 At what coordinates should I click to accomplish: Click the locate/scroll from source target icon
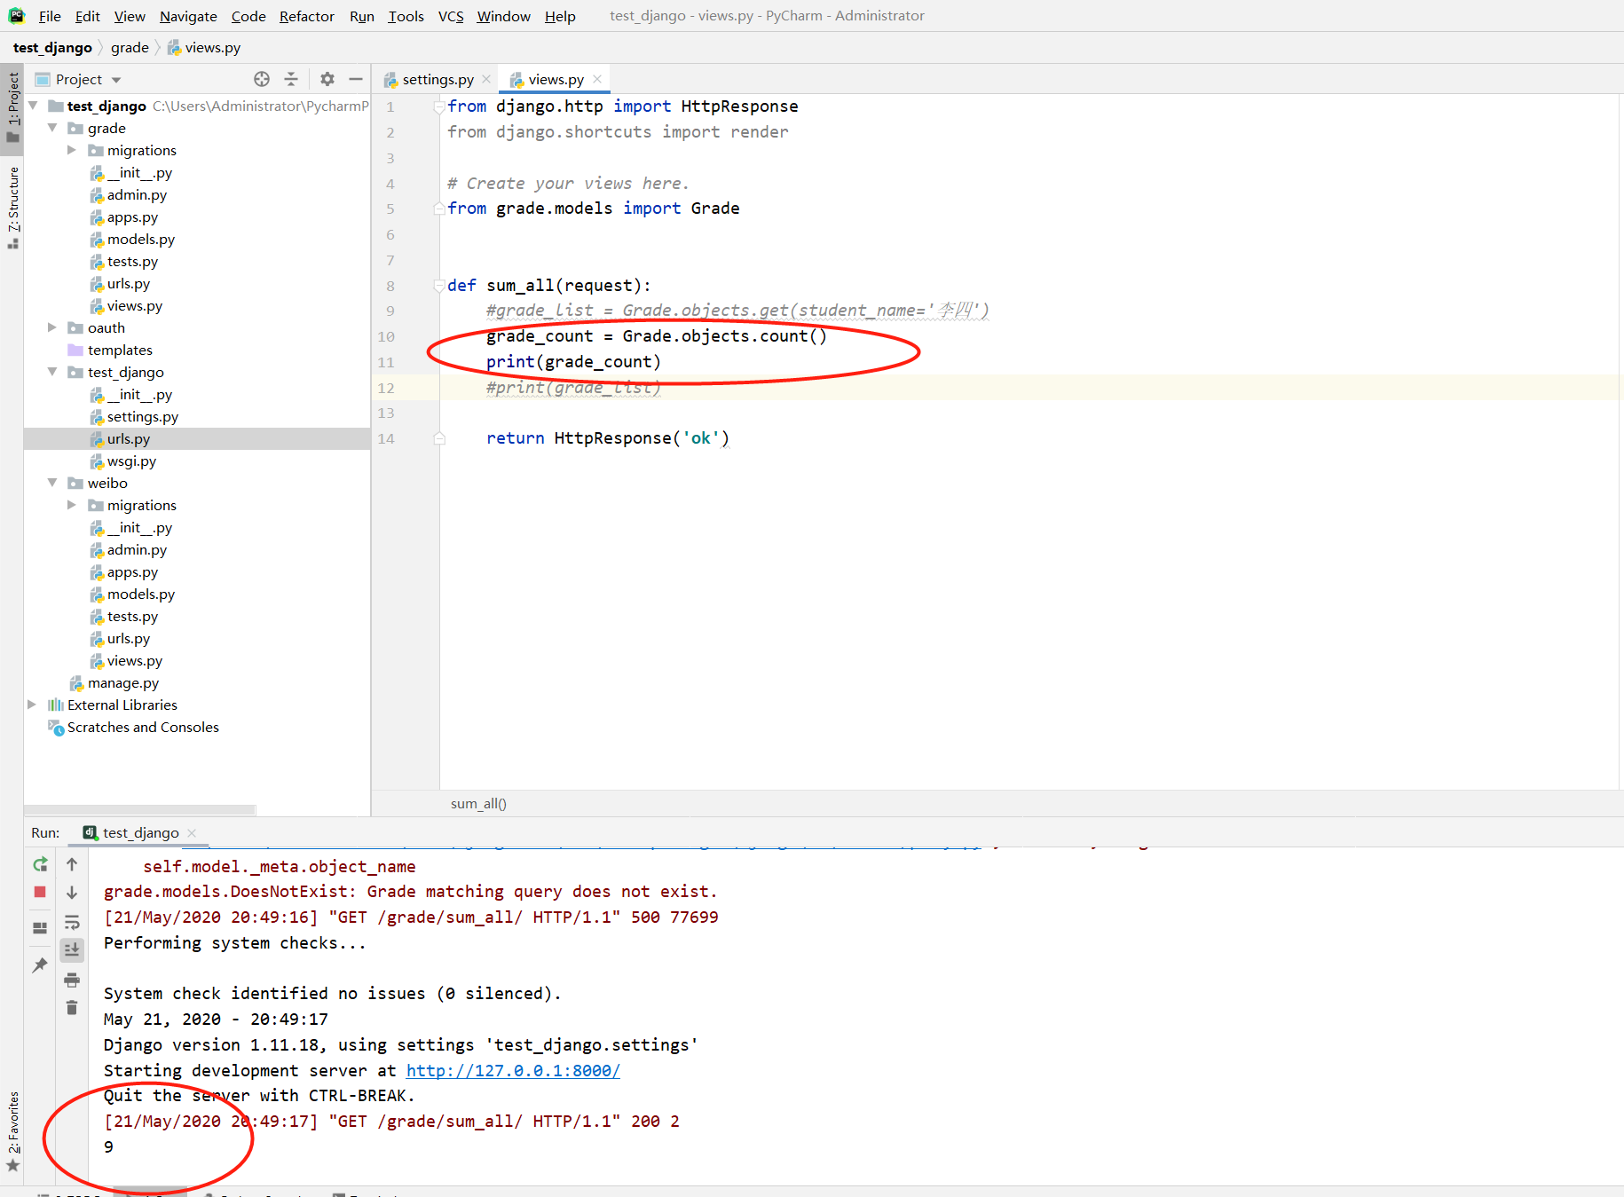coord(262,79)
